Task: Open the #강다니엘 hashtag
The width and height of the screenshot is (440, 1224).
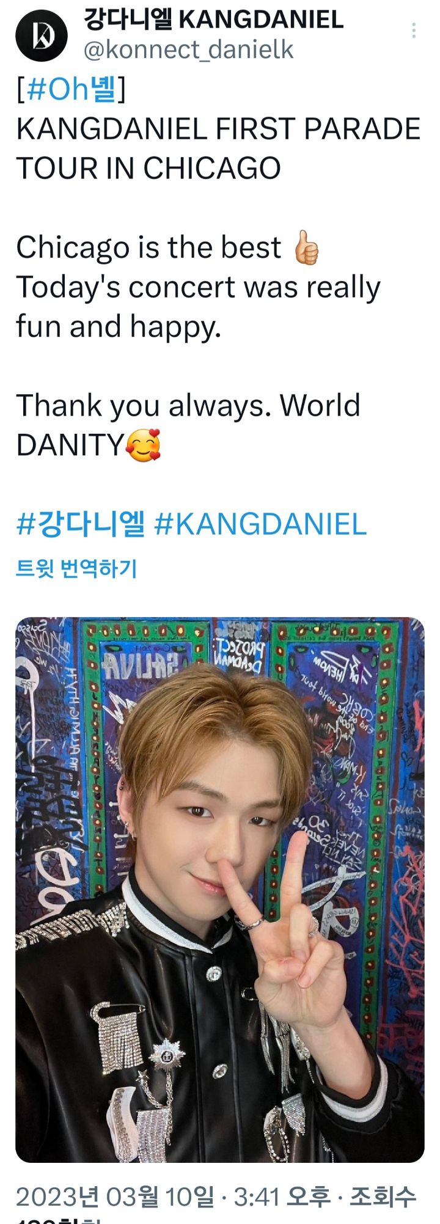Action: pos(81,524)
